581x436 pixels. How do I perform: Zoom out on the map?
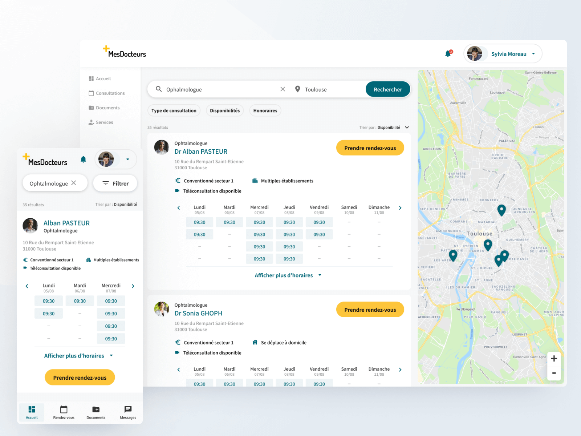(554, 373)
